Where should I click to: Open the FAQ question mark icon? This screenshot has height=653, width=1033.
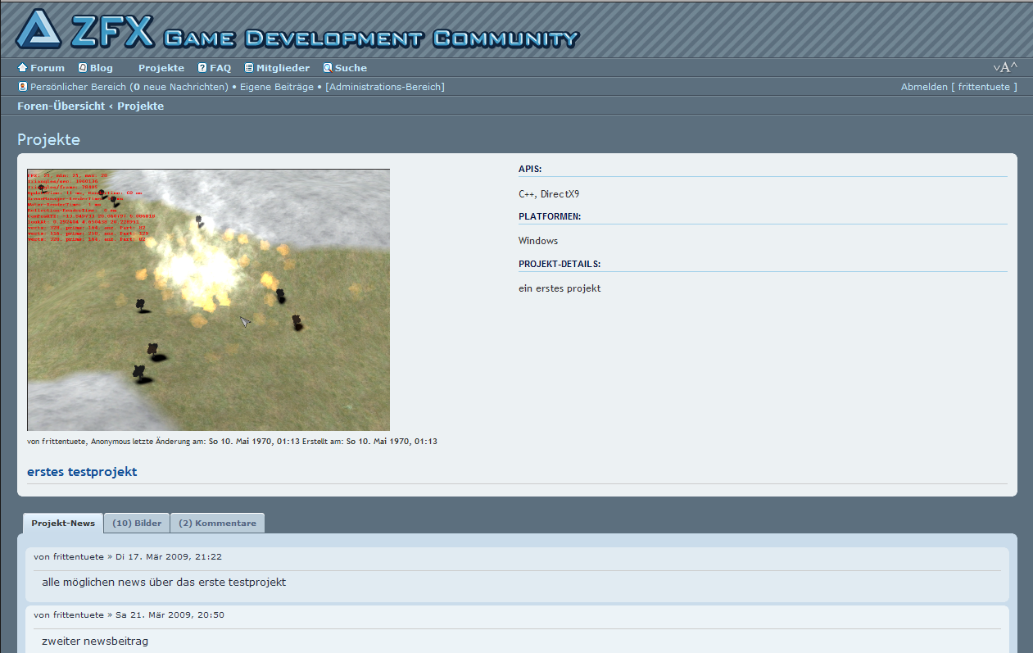click(x=202, y=68)
